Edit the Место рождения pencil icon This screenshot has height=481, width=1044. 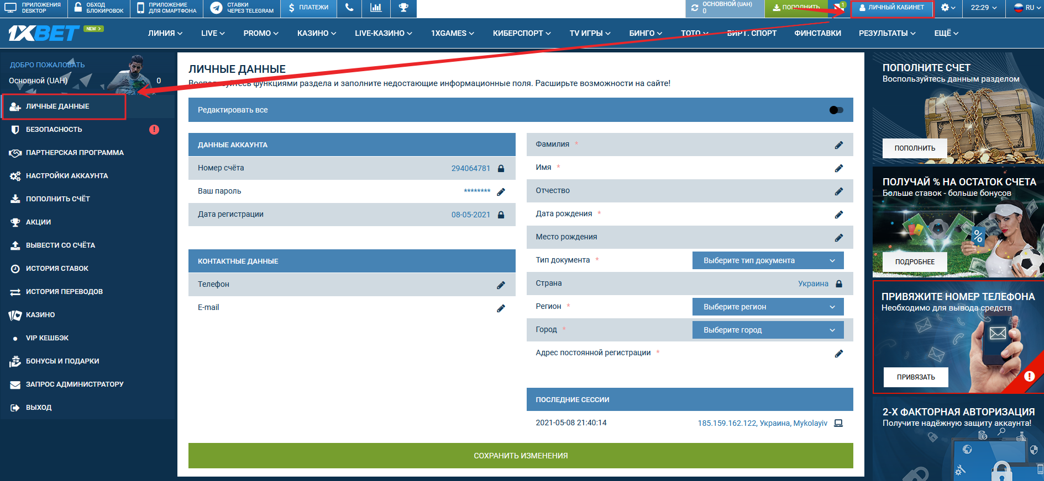[x=838, y=238]
